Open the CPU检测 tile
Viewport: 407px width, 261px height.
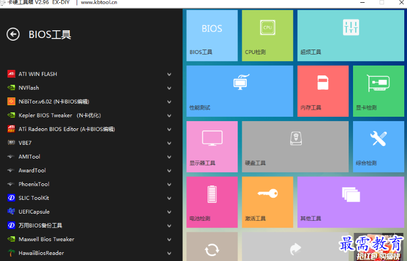click(x=267, y=36)
